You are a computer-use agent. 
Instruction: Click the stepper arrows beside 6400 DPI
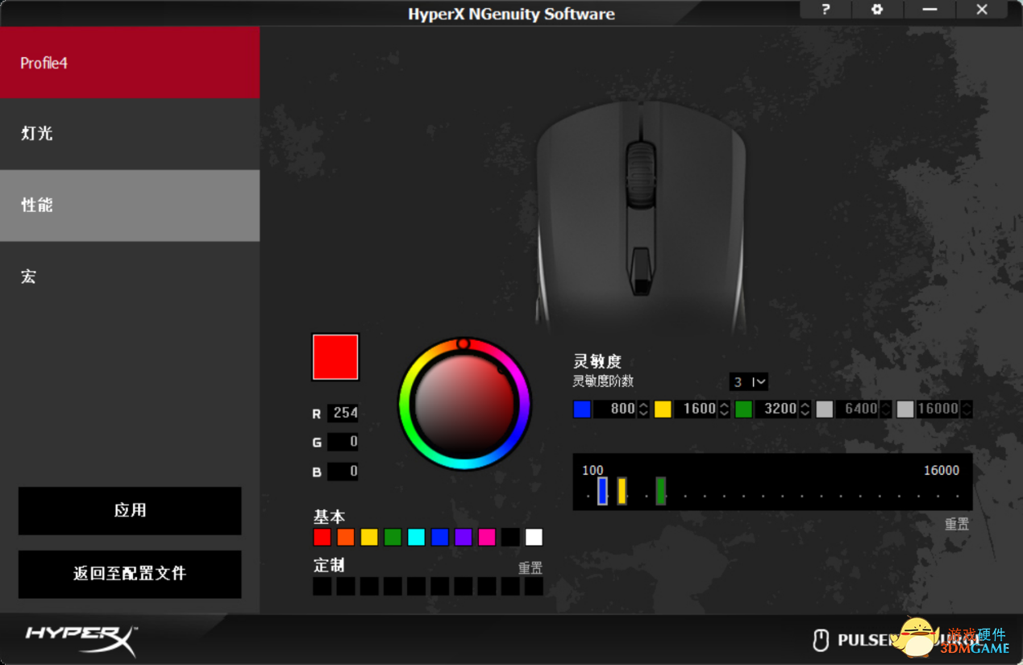coord(885,409)
